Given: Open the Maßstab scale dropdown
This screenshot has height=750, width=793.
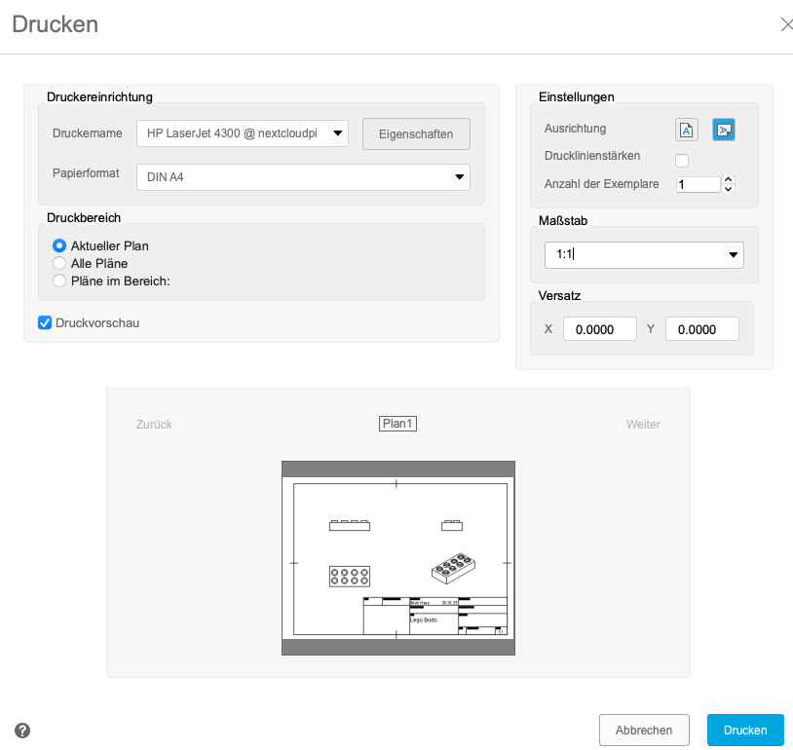Looking at the screenshot, I should coord(643,255).
